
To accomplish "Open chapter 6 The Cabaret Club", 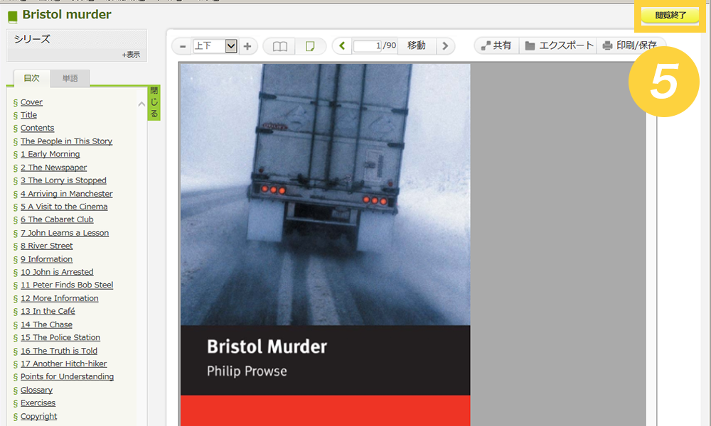I will point(57,219).
